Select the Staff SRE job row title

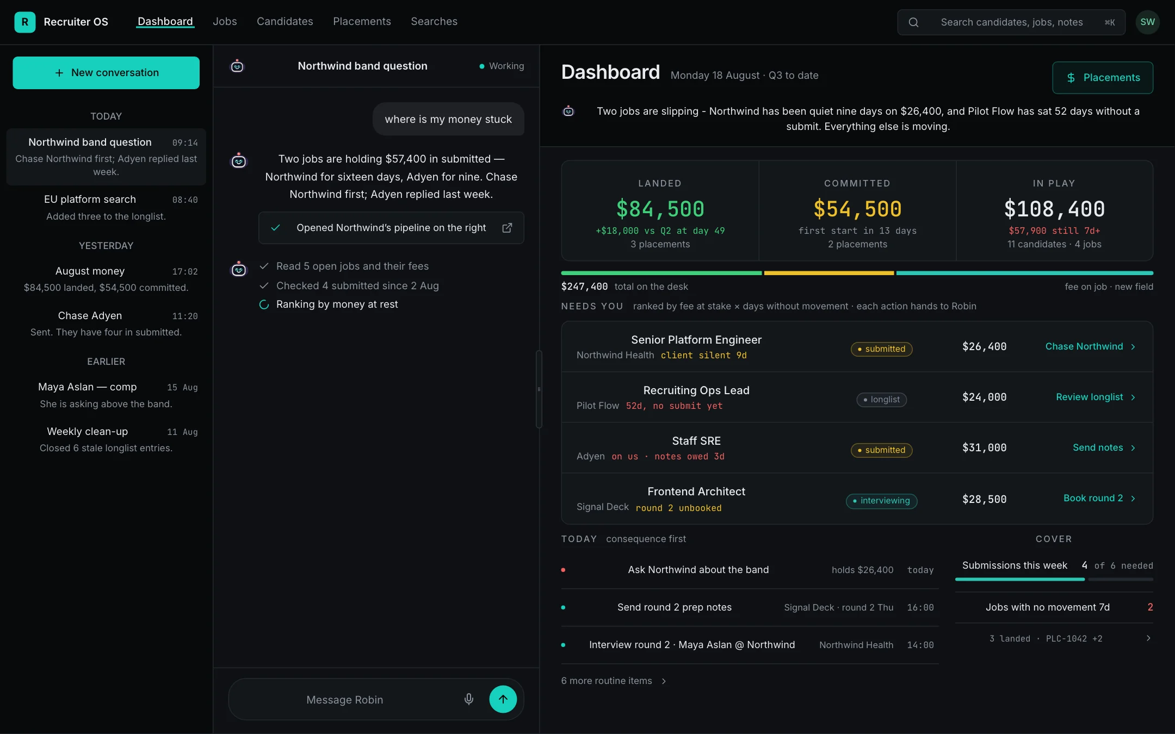pos(696,441)
